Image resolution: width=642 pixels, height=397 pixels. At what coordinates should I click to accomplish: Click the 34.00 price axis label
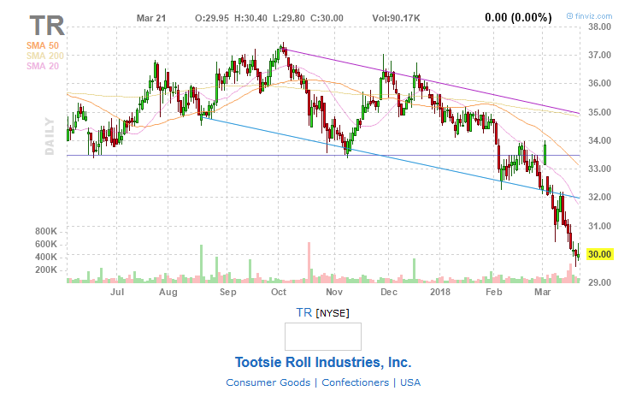(x=599, y=140)
